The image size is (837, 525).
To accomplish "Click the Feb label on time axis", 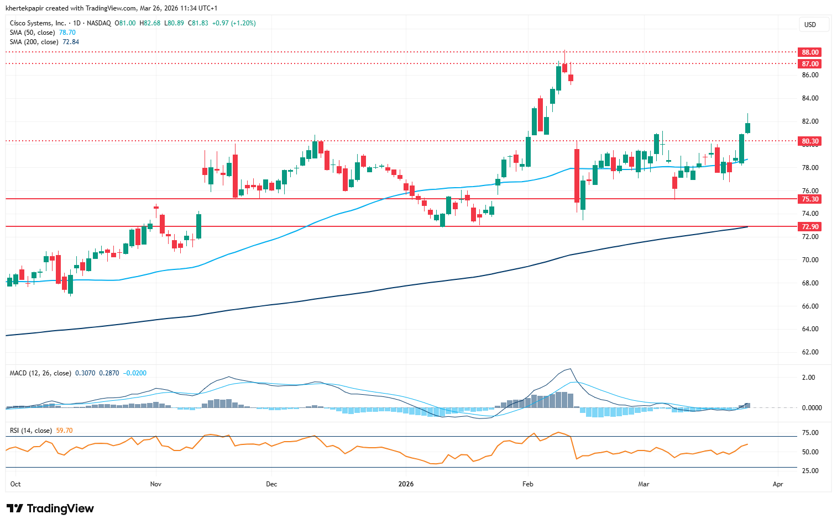I will tap(527, 484).
